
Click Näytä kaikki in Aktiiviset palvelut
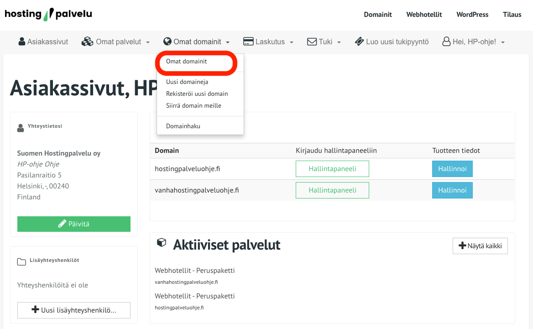point(480,245)
